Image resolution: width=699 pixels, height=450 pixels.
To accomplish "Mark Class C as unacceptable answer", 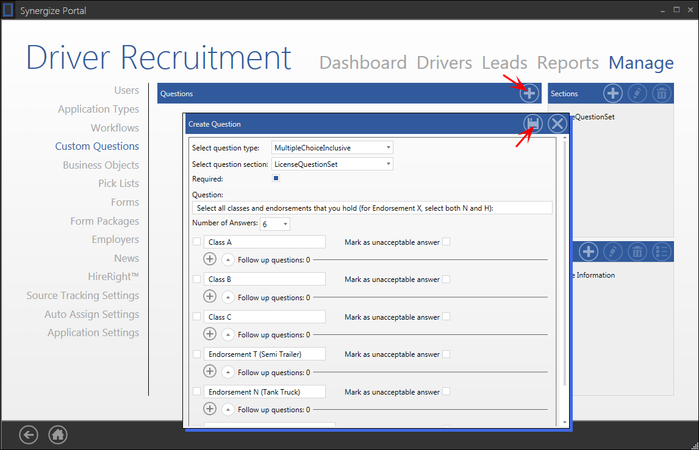I will 446,317.
